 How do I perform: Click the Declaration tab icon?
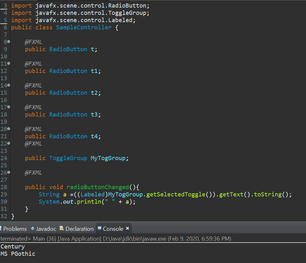coord(62,228)
